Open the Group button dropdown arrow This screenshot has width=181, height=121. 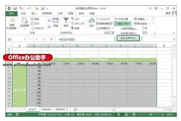pos(147,19)
